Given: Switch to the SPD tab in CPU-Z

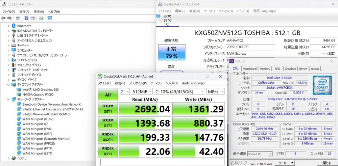Looking at the screenshot, I should click(277, 69).
